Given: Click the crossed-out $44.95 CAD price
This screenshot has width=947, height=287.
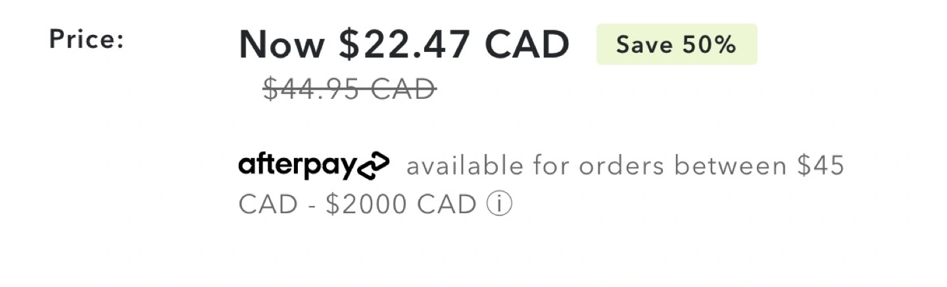Looking at the screenshot, I should 349,89.
